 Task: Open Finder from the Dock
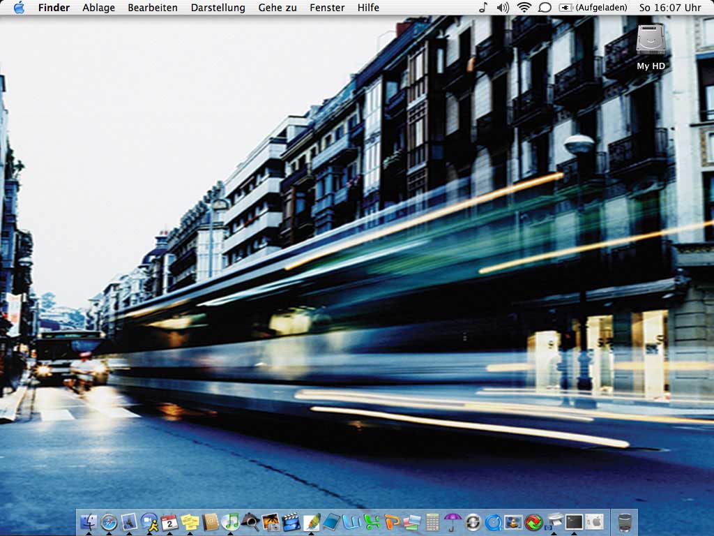89,522
